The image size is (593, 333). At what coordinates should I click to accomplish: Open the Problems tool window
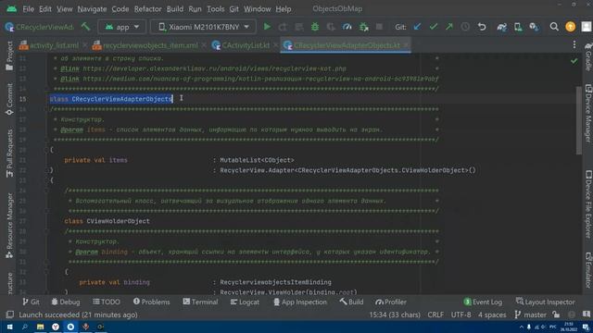pyautogui.click(x=151, y=302)
